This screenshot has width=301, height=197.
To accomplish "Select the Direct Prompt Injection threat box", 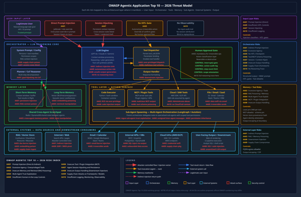I will [63, 28].
